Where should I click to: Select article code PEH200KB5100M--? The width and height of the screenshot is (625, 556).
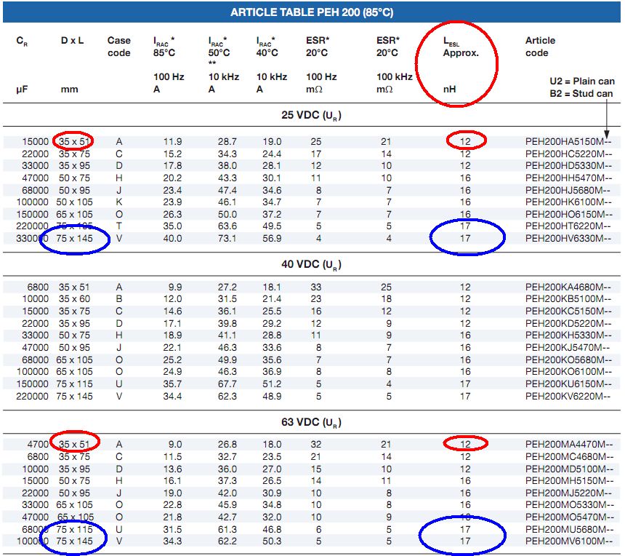click(x=568, y=299)
